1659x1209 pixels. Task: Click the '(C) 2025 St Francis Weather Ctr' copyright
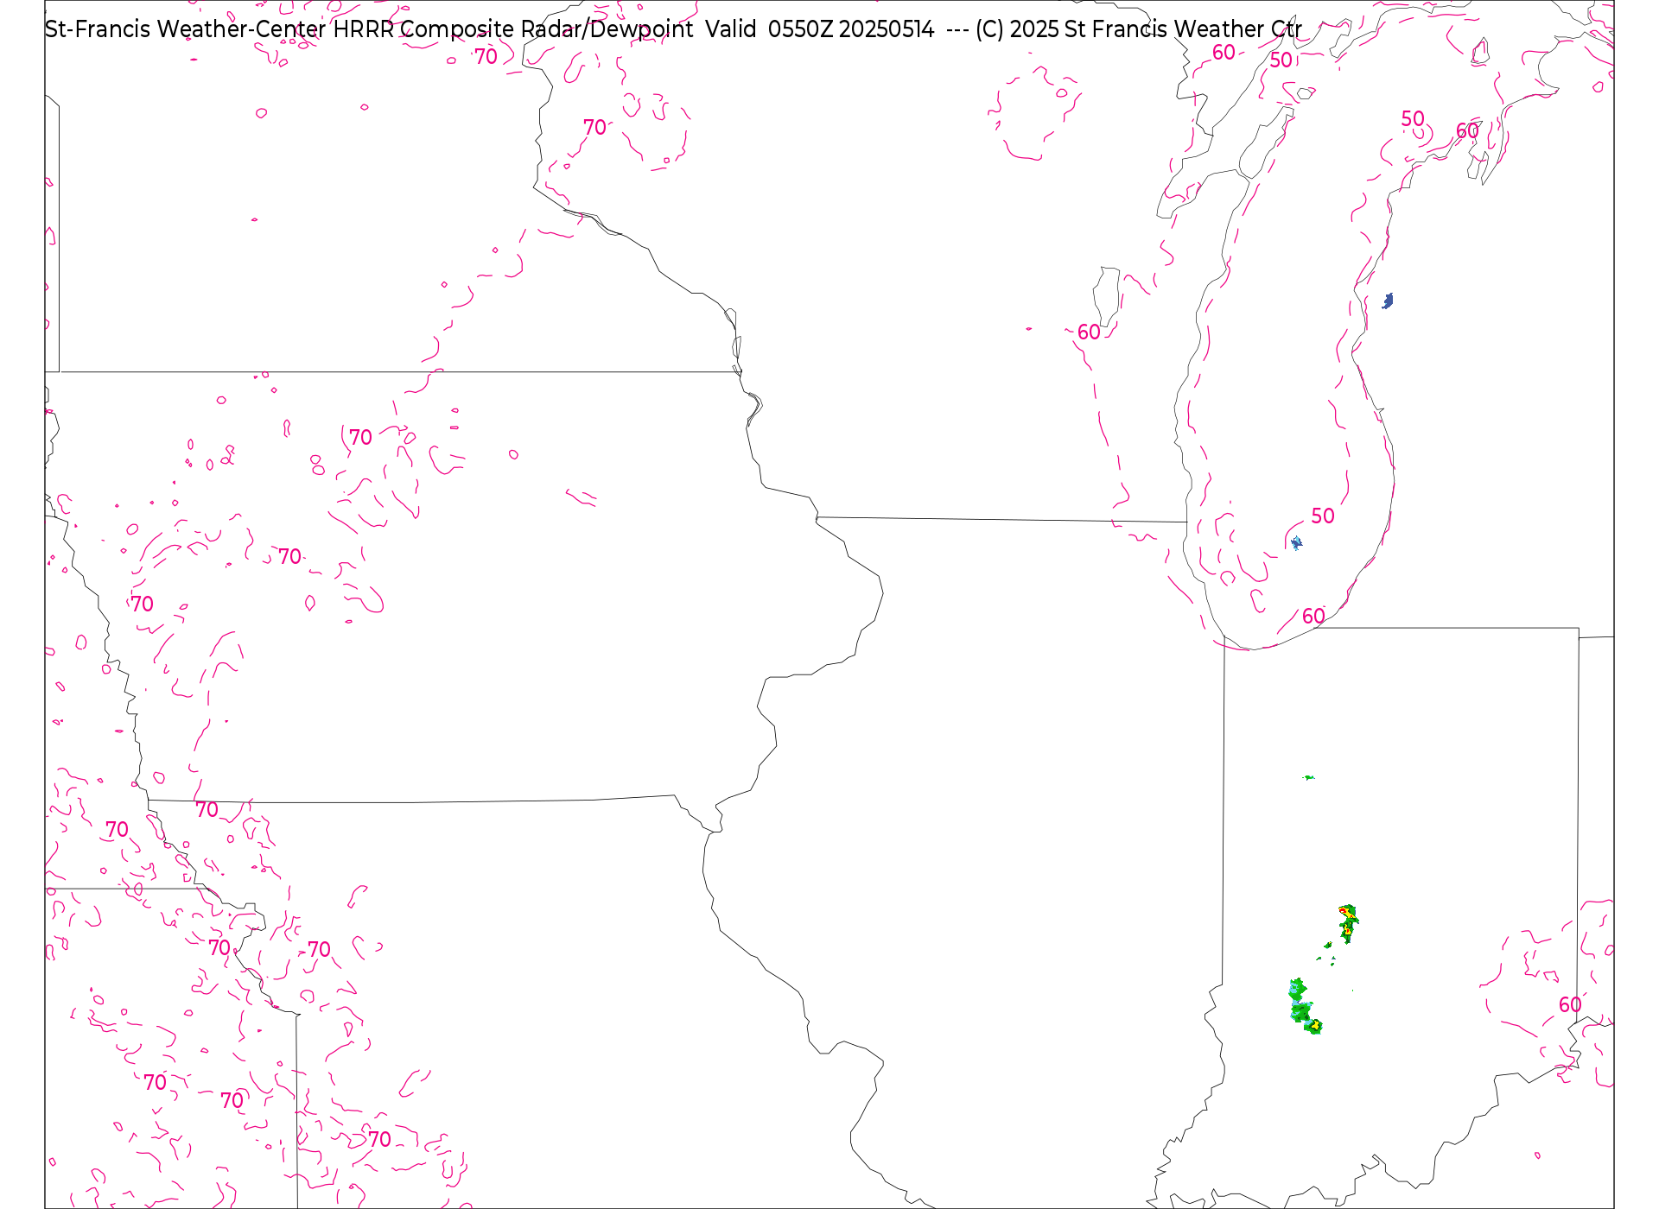(x=1139, y=29)
